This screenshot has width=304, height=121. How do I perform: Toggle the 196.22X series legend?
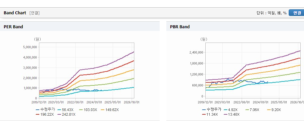[x=45, y=114]
